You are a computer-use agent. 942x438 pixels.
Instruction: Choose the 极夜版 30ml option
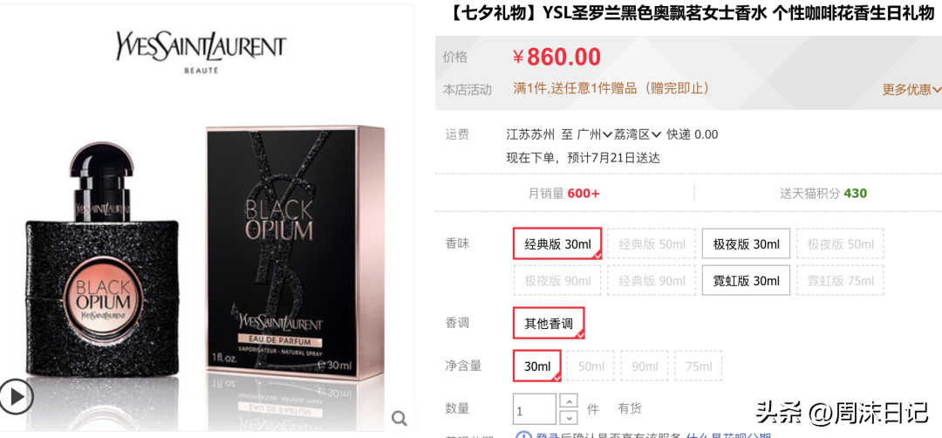click(746, 244)
